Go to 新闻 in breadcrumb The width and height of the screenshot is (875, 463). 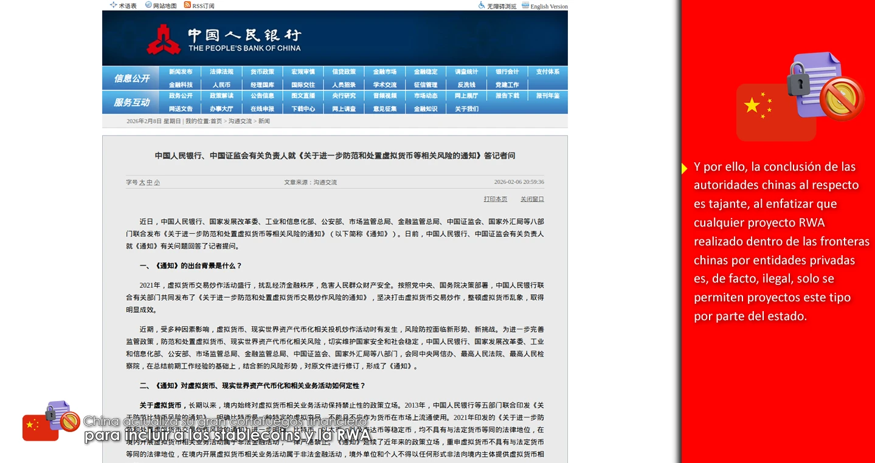point(264,122)
